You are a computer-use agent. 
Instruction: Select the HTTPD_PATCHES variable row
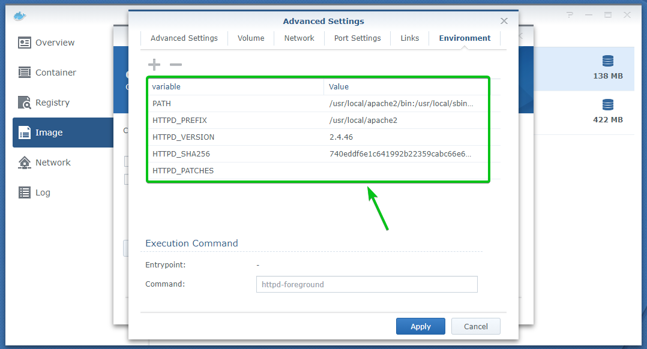click(183, 171)
